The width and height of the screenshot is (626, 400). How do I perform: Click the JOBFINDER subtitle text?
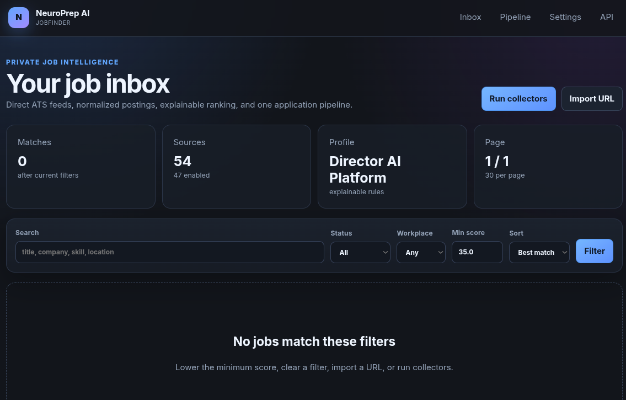pos(53,23)
